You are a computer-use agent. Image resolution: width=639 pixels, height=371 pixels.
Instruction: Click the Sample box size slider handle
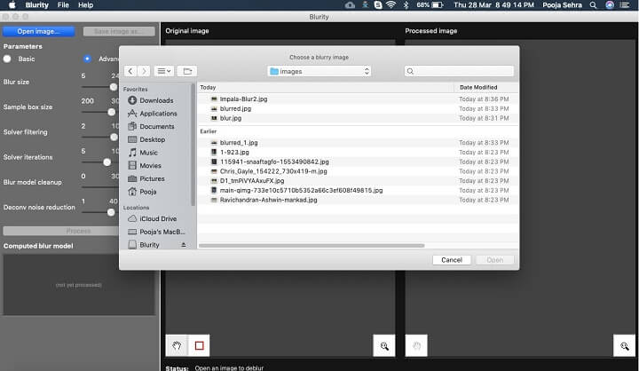pyautogui.click(x=111, y=112)
